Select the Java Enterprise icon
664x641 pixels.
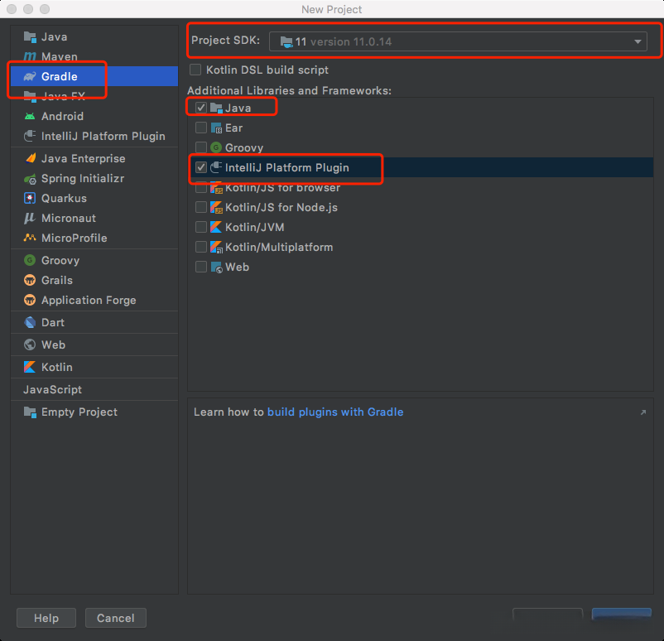click(x=30, y=158)
